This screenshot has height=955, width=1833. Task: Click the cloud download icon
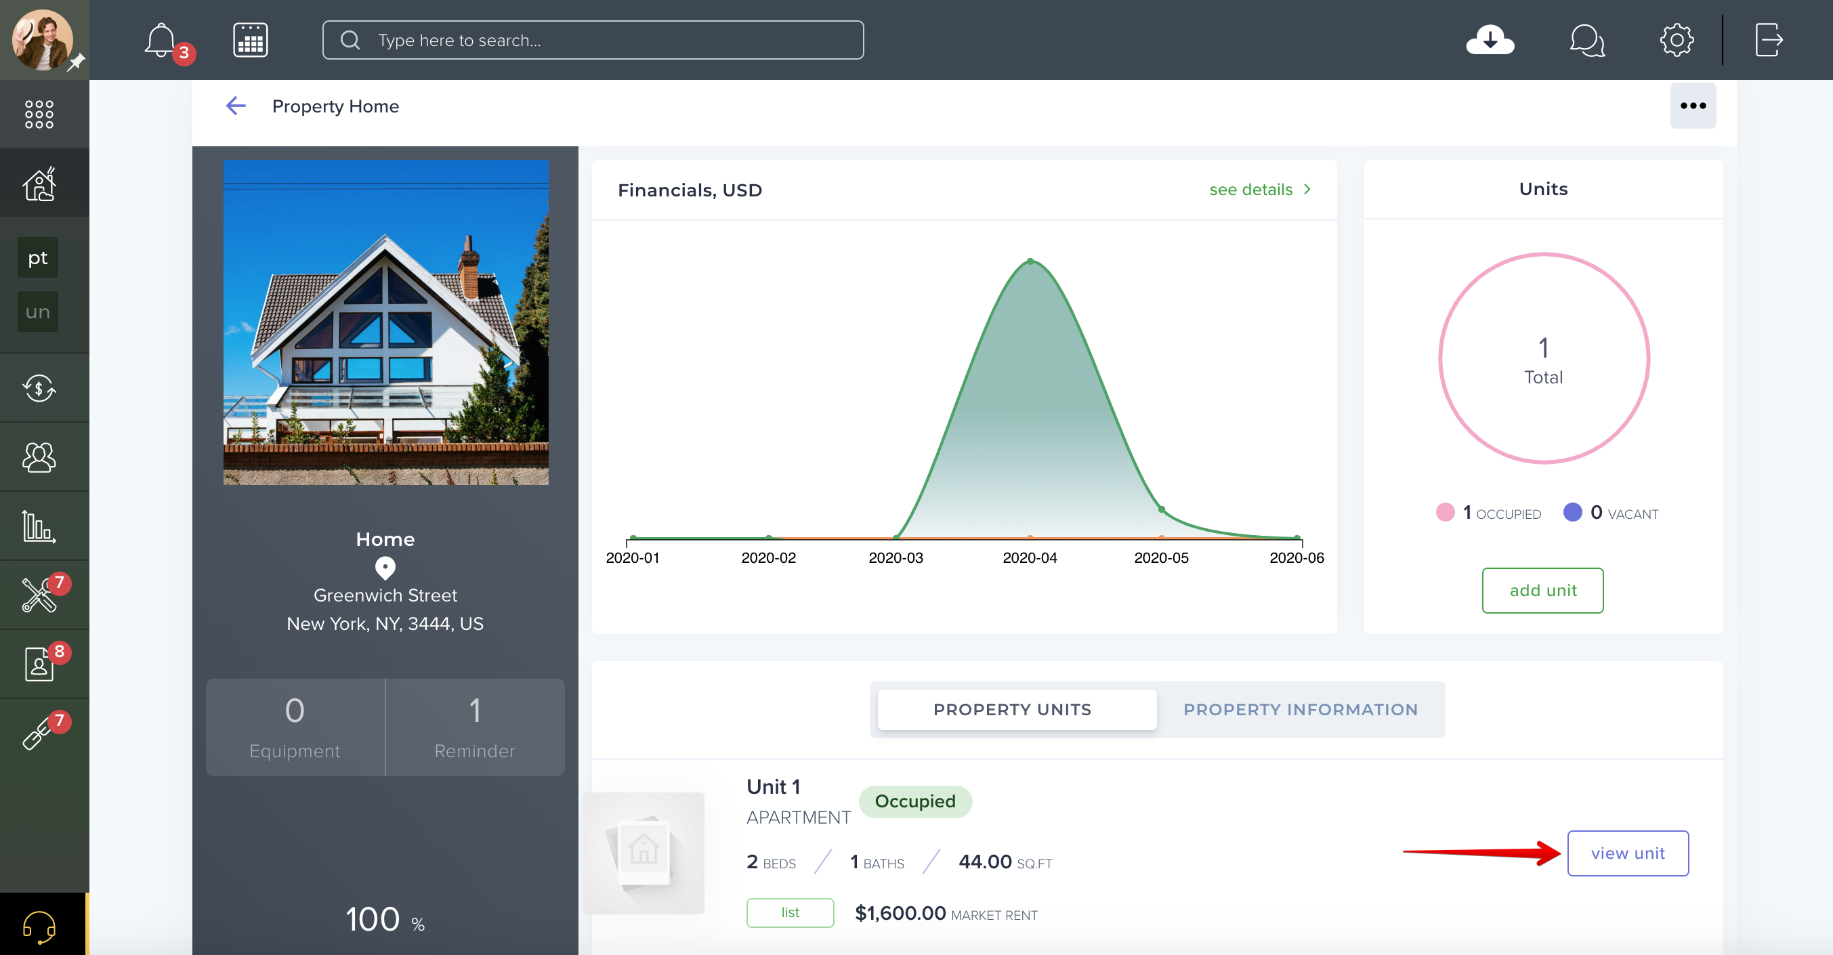coord(1490,40)
